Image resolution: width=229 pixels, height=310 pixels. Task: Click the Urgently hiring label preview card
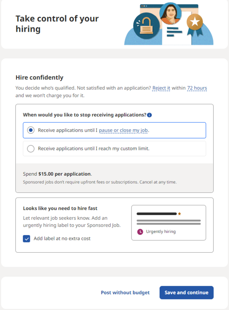tap(168, 223)
